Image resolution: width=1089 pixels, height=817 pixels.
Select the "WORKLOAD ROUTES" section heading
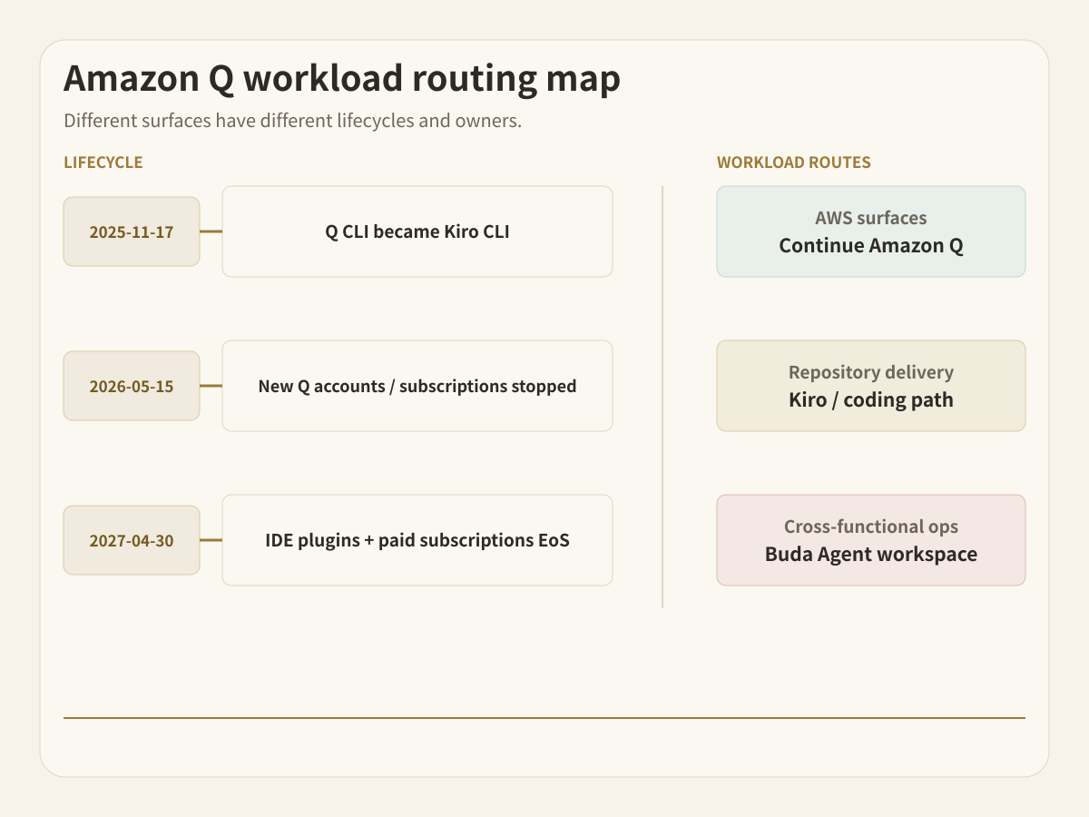click(794, 162)
